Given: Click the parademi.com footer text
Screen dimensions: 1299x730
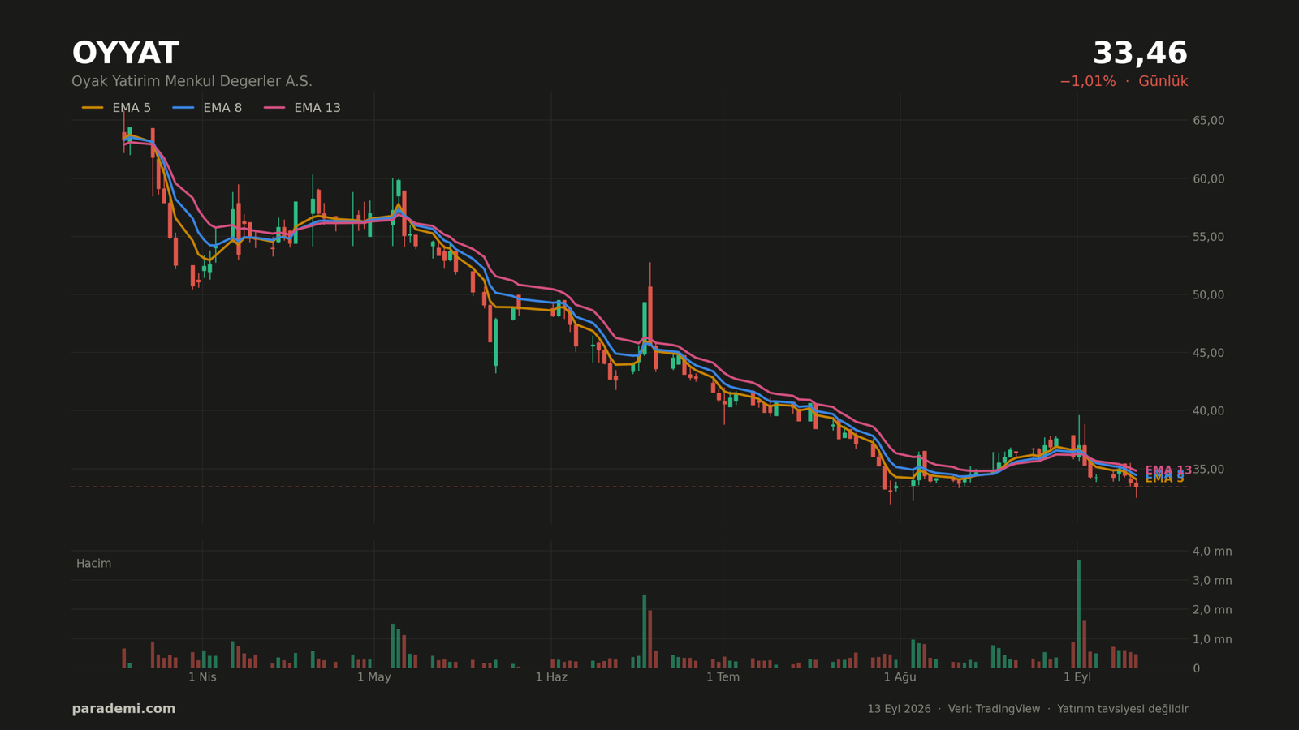Looking at the screenshot, I should (x=123, y=709).
